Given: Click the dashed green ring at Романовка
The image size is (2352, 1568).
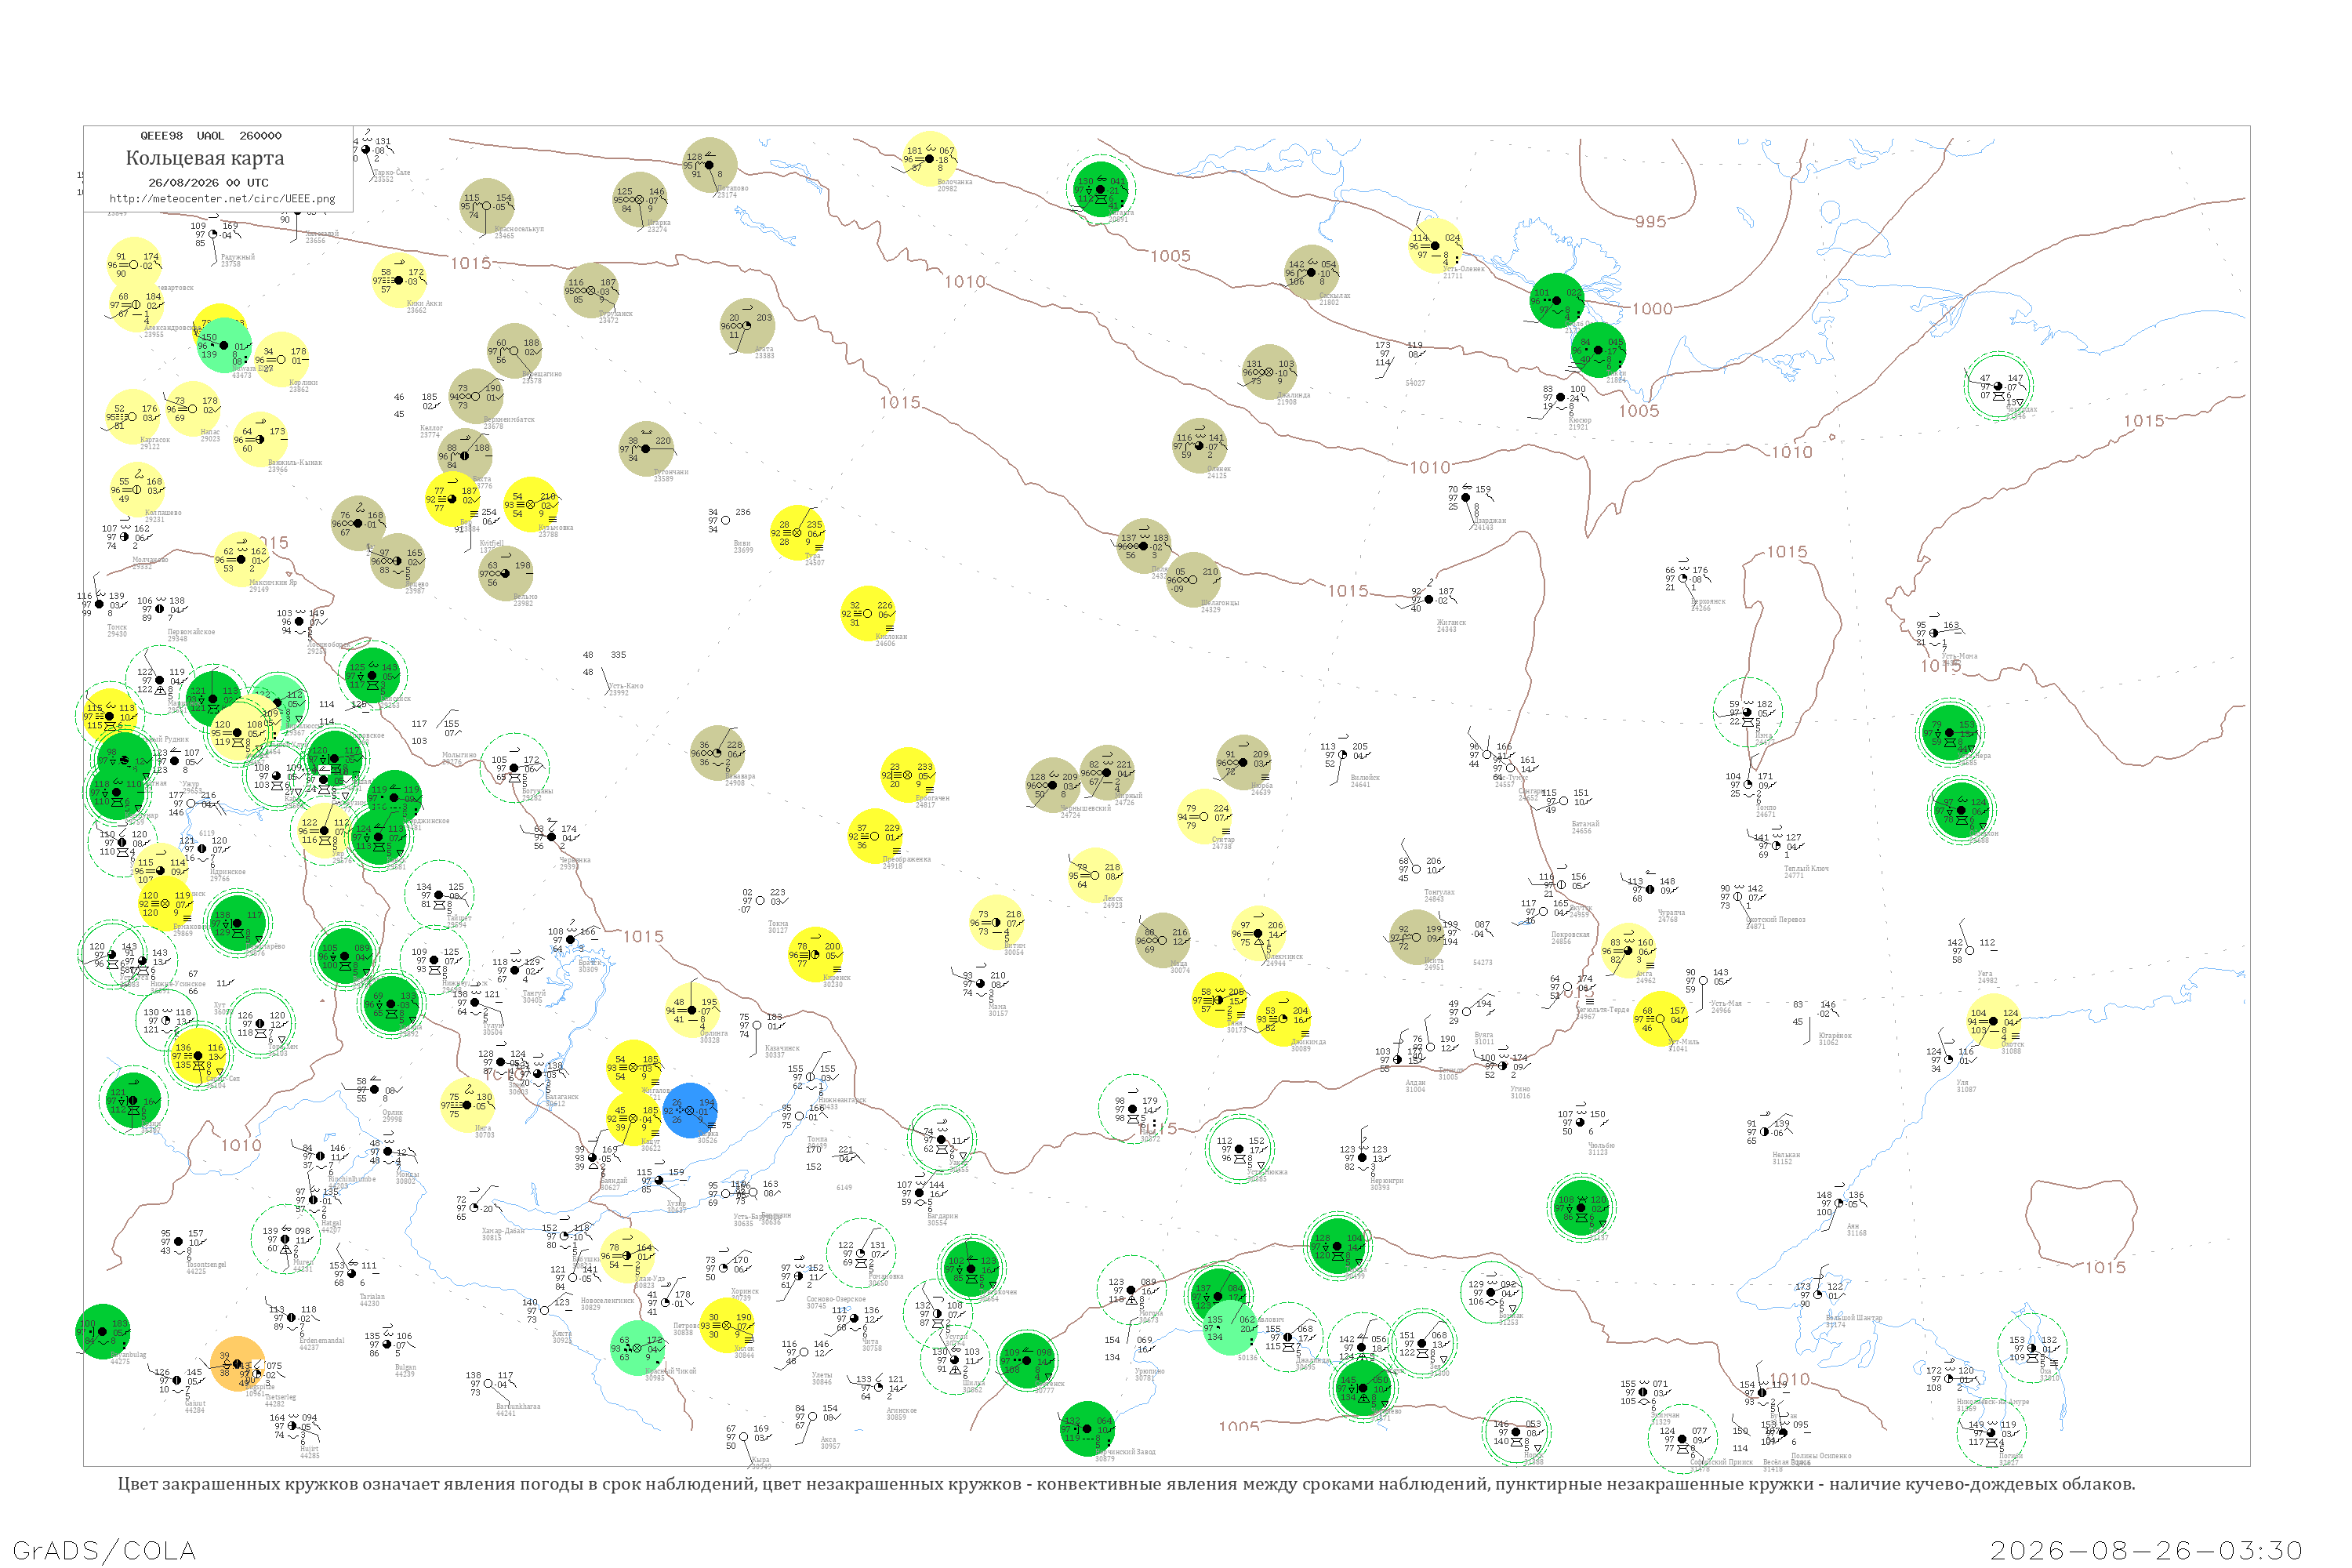Looking at the screenshot, I should (x=861, y=1254).
